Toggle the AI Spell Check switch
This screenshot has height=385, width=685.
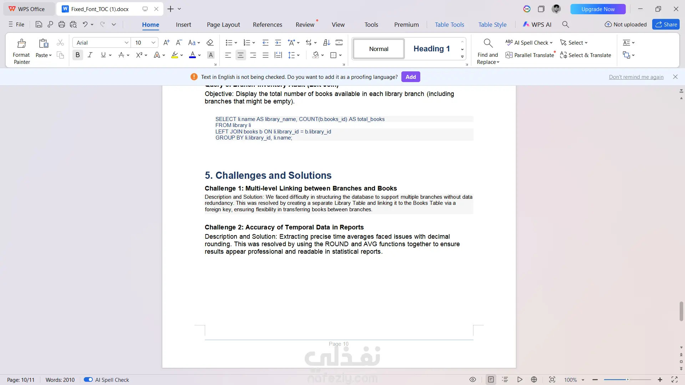click(x=88, y=380)
